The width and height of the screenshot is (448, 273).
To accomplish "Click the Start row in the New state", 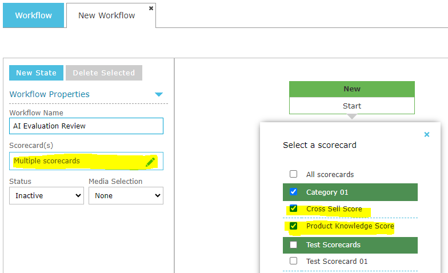I will (352, 106).
